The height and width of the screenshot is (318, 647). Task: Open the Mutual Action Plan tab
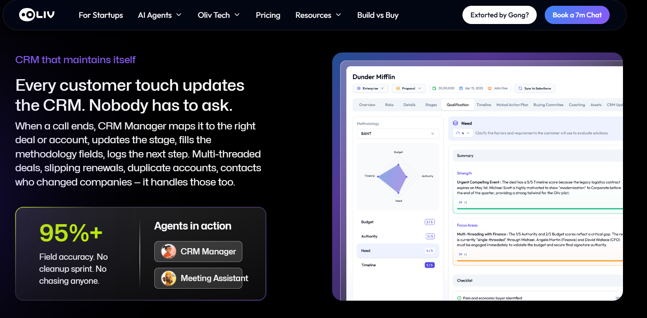(x=512, y=105)
